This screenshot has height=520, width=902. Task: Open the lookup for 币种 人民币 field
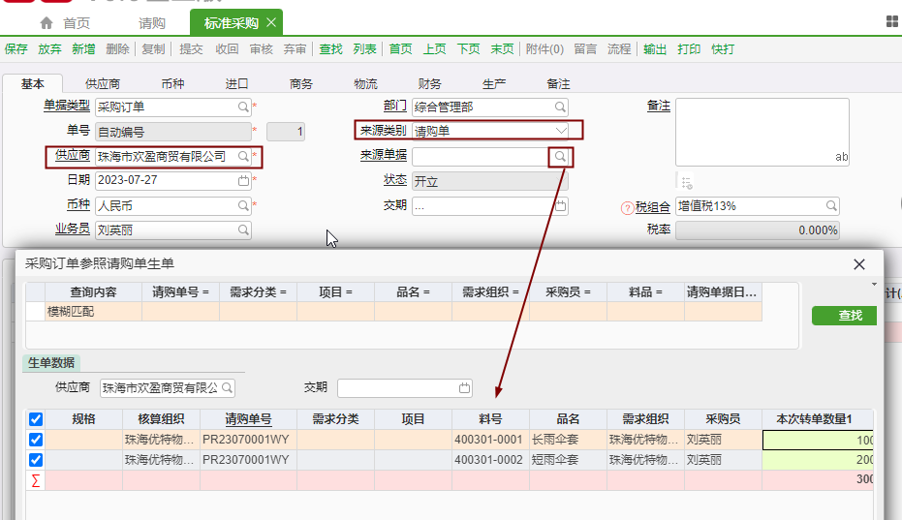243,205
